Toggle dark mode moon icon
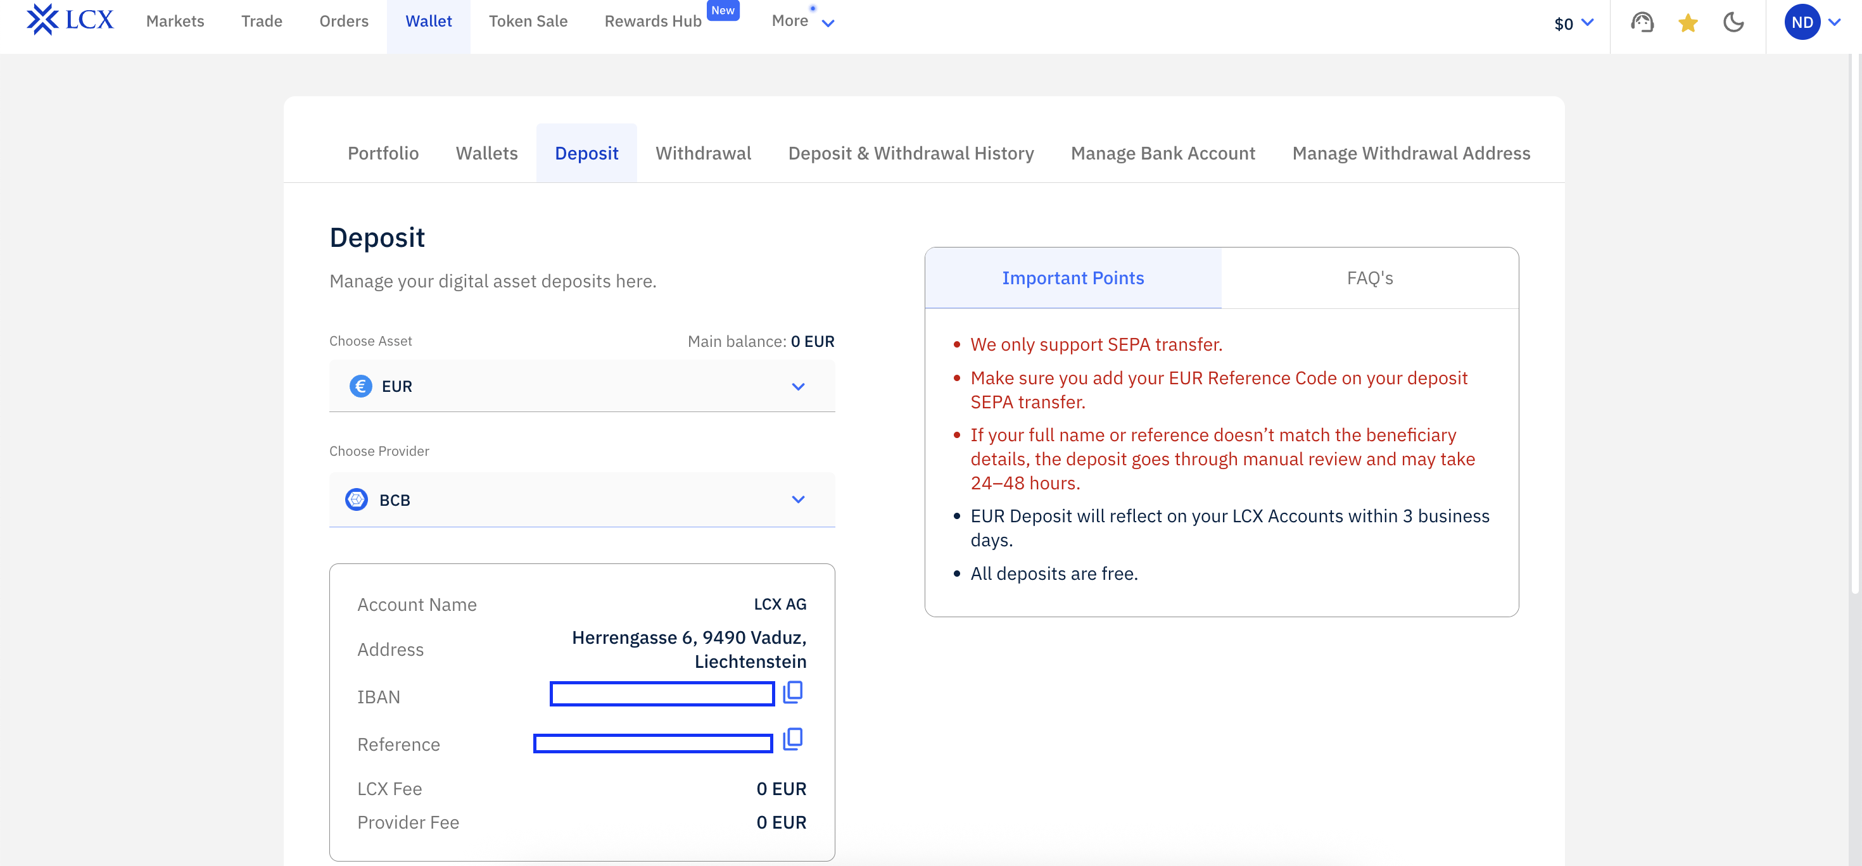 (x=1733, y=22)
